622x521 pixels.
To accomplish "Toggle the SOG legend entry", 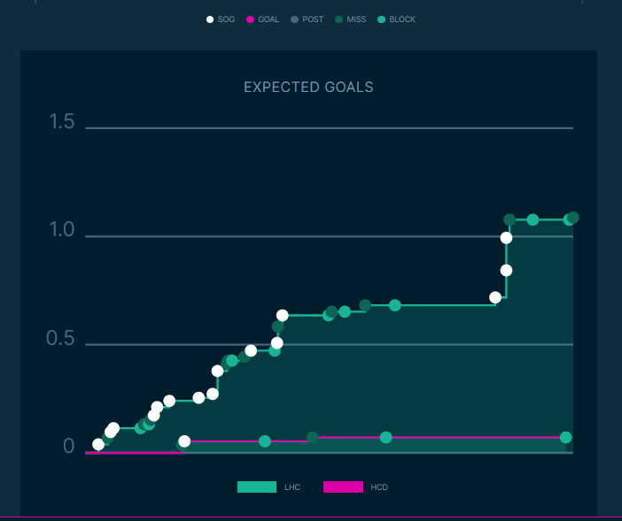I will (210, 19).
